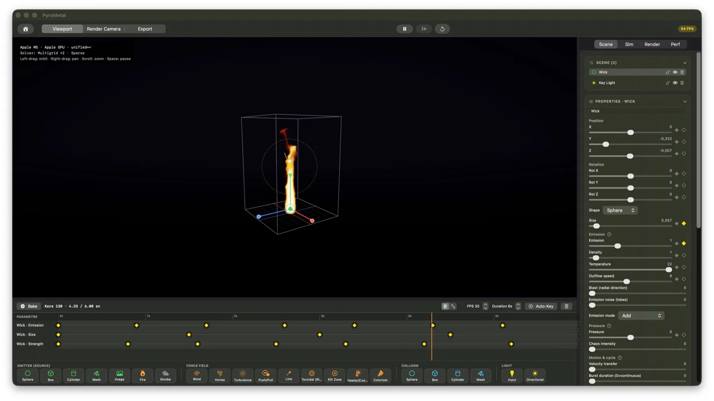Image resolution: width=714 pixels, height=401 pixels.
Task: Add a Directional light
Action: (535, 376)
